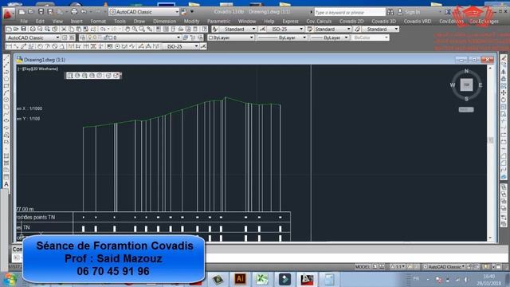Open the AutoCAD Classic workspace combo in toolbar
Viewport: 510px width, 287px height.
tap(33, 37)
